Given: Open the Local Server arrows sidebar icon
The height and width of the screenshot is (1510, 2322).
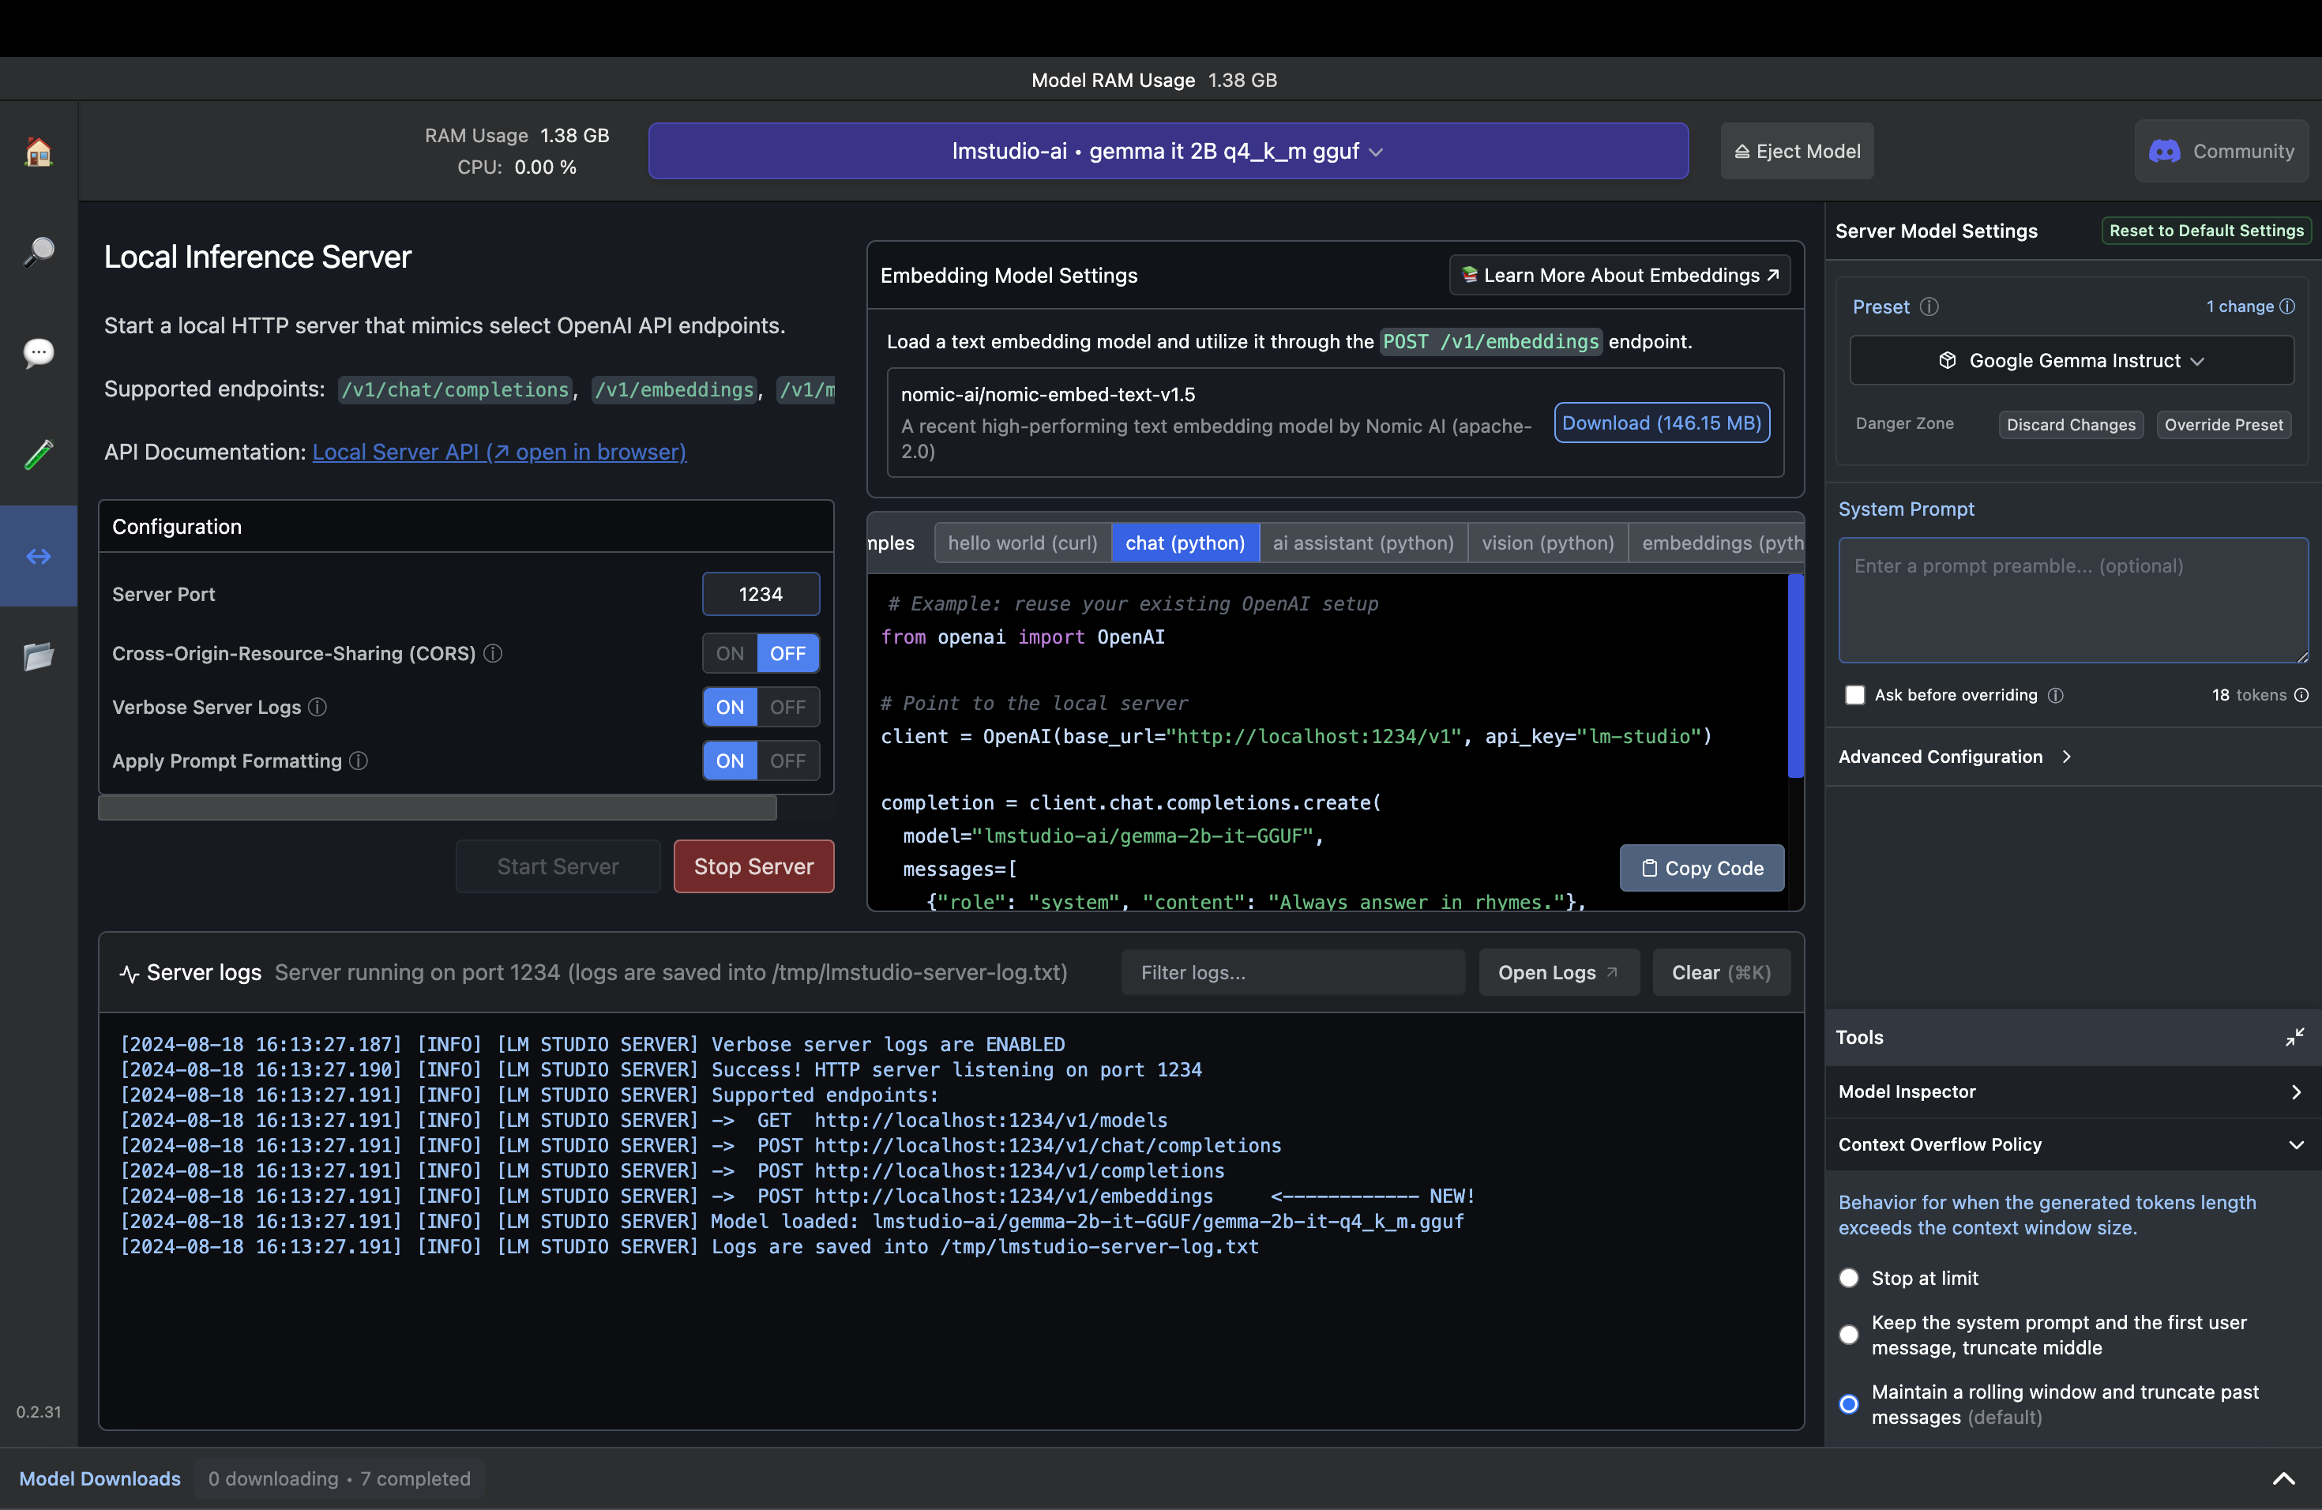Looking at the screenshot, I should pos(38,556).
